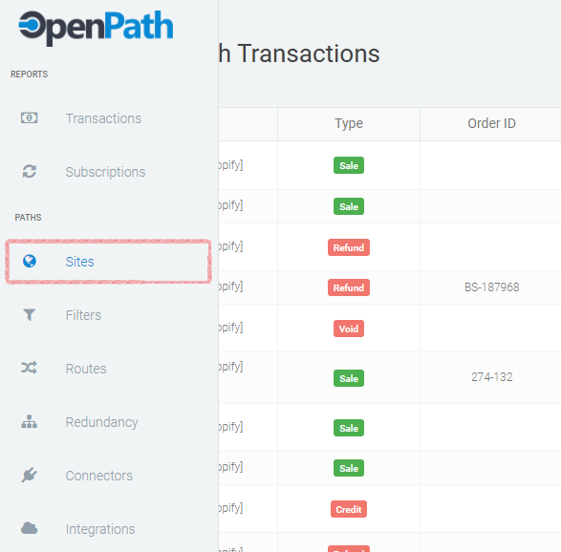Open Integrations in sidebar
561x552 pixels.
tap(100, 529)
